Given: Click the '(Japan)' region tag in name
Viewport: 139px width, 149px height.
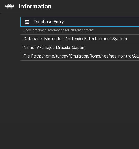Looking at the screenshot, I should coord(78,48).
